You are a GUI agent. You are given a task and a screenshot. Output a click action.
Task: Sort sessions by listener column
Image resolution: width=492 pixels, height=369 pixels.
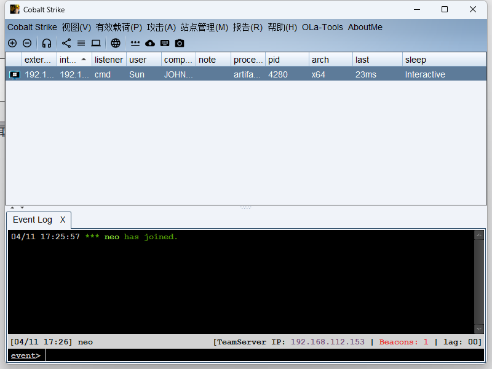tap(109, 60)
